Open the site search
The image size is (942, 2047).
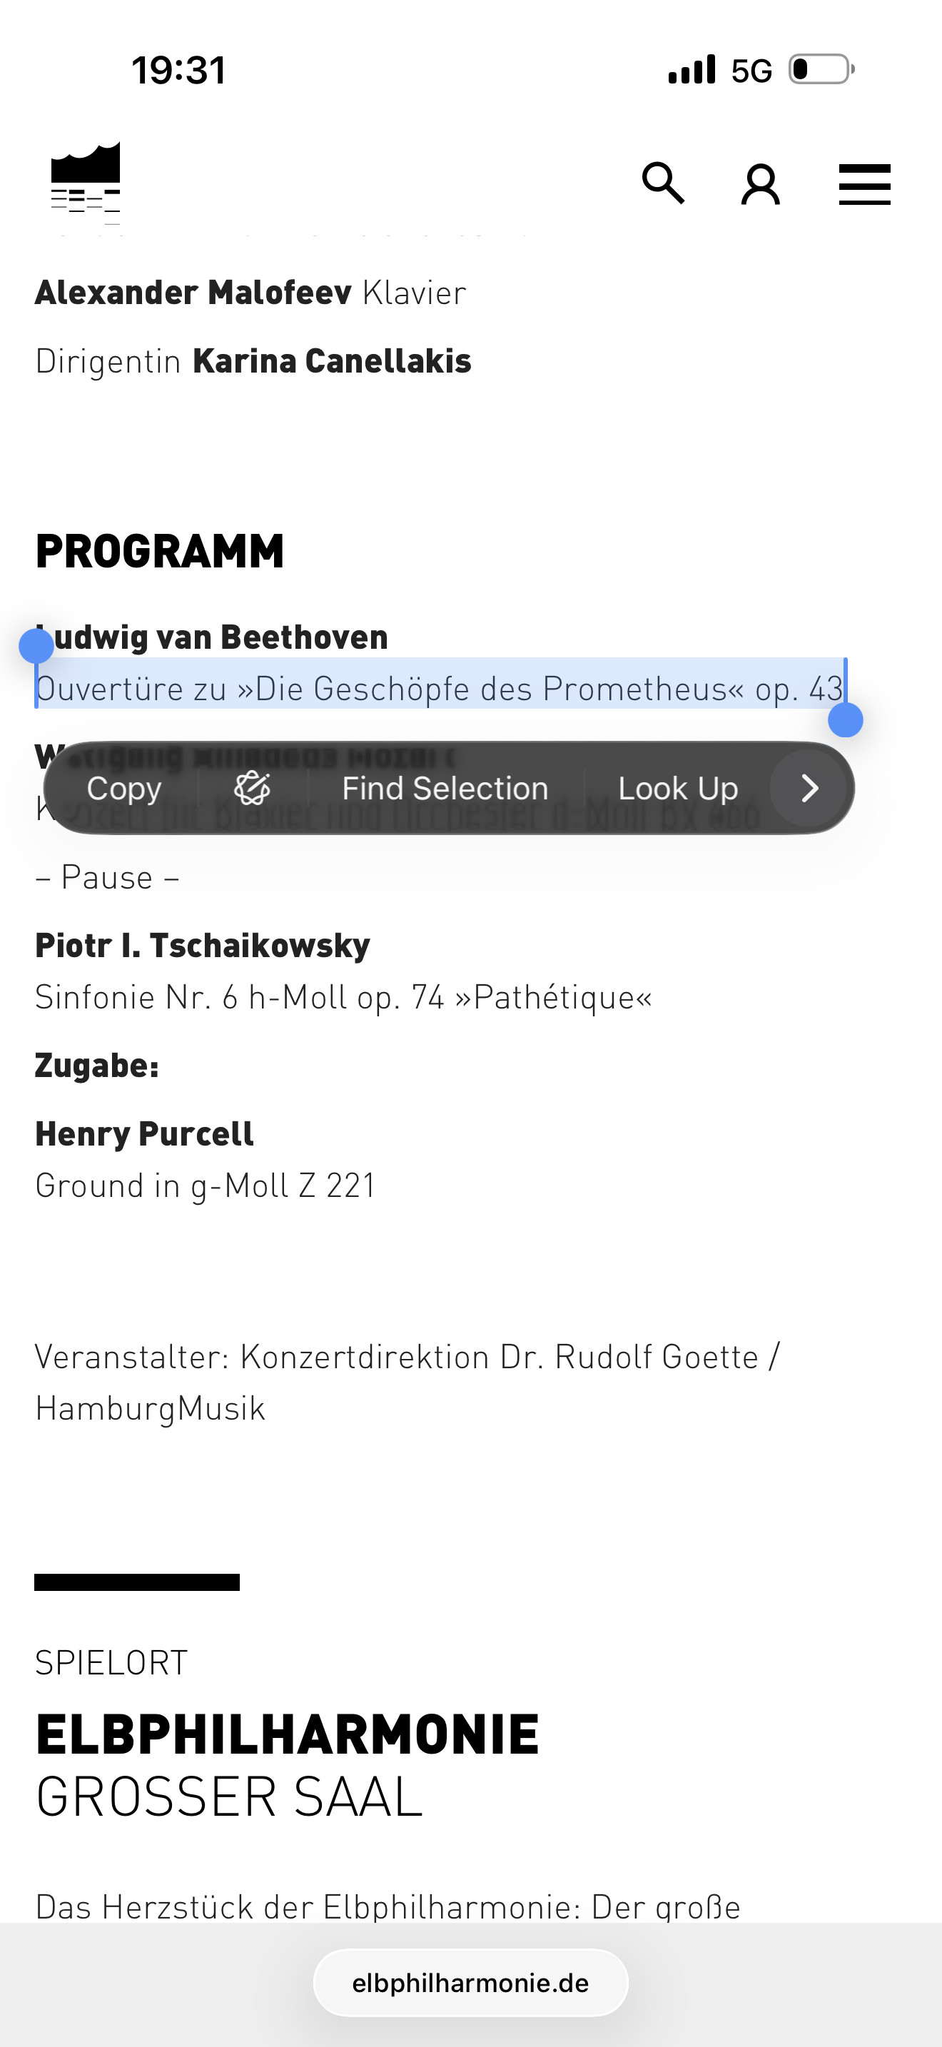click(663, 183)
